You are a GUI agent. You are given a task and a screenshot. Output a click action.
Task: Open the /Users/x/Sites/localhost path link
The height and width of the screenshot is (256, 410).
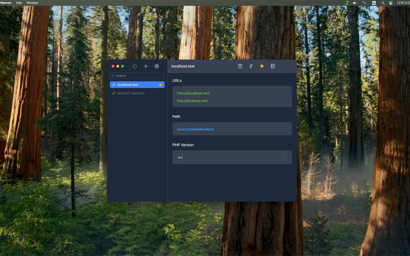[x=196, y=129]
